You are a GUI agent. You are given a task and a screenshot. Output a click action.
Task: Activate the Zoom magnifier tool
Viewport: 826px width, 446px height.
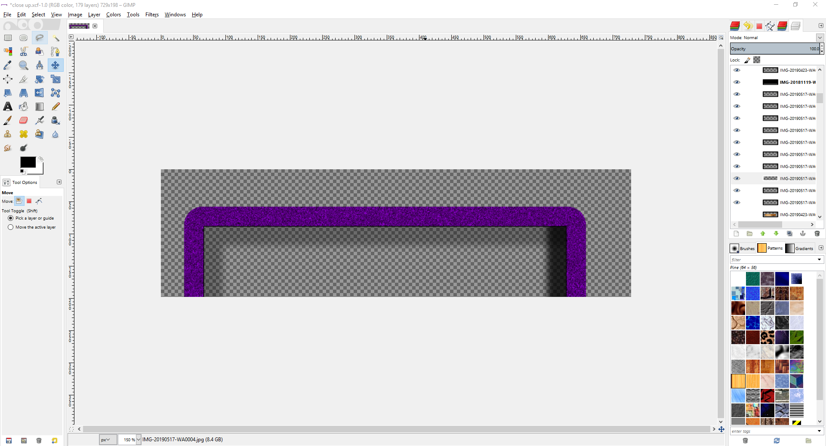(24, 65)
